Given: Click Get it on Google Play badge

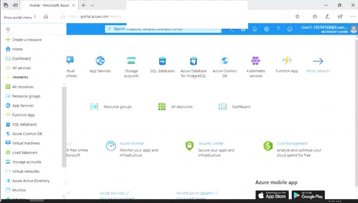Looking at the screenshot, I should point(308,195).
